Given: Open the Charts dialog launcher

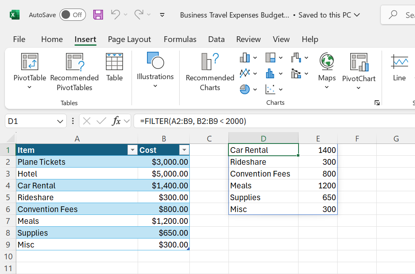Looking at the screenshot, I should pos(377,103).
